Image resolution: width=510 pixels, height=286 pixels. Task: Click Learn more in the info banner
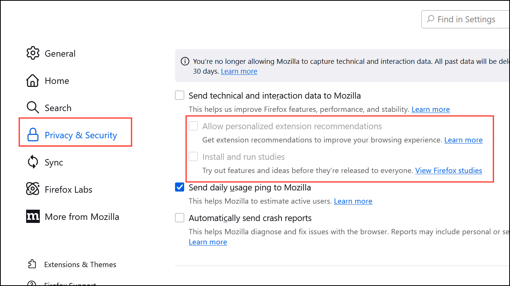[239, 71]
